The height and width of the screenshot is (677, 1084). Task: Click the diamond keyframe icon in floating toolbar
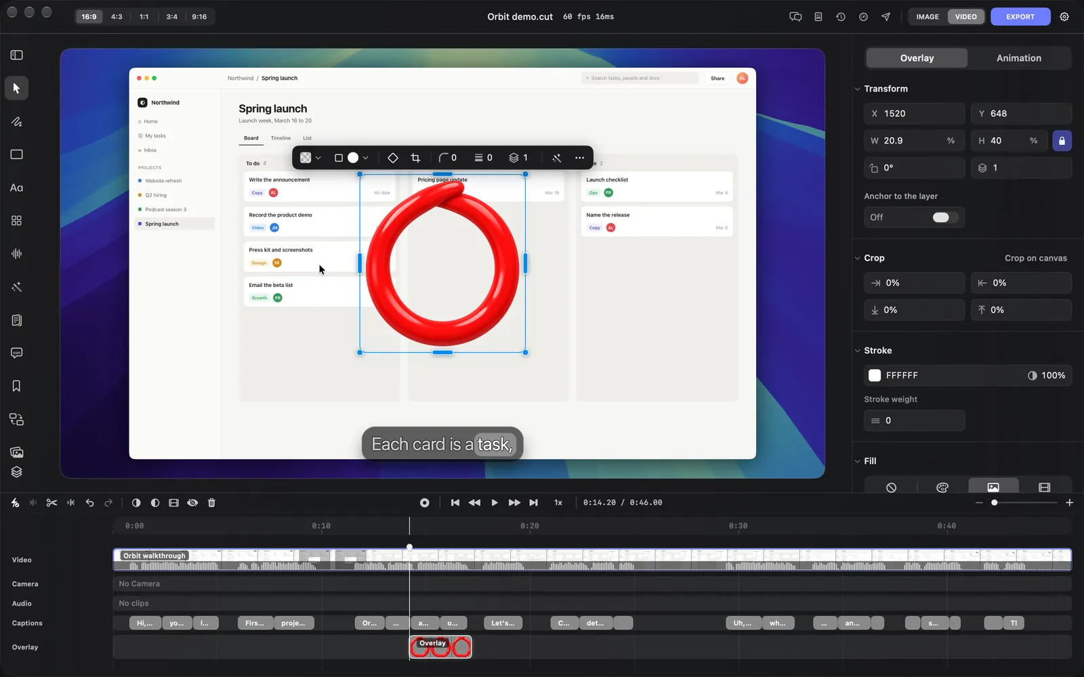(392, 158)
